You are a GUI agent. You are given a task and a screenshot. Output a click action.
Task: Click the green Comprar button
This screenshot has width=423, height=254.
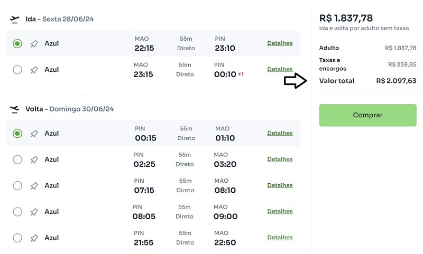(x=367, y=115)
